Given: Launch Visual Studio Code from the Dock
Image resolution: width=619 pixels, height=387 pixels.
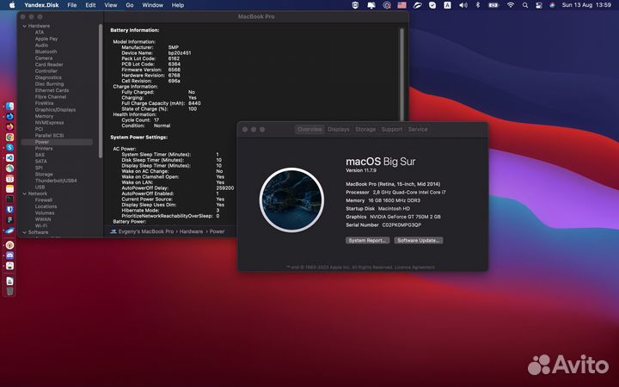Looking at the screenshot, I should coord(9,157).
